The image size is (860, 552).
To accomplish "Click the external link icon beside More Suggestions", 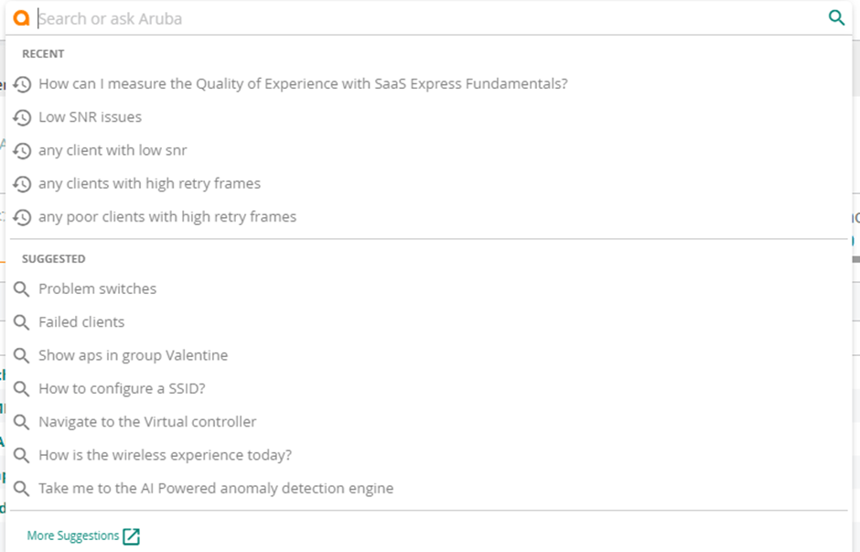I will [x=132, y=536].
